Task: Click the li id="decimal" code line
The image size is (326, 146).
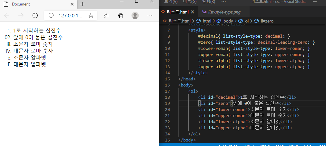Action: pyautogui.click(x=247, y=97)
